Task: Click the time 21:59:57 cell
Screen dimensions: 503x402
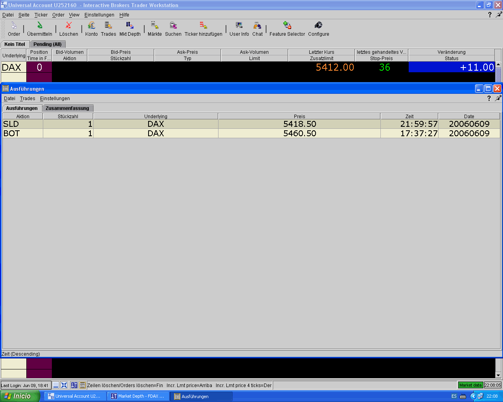Action: [x=409, y=124]
